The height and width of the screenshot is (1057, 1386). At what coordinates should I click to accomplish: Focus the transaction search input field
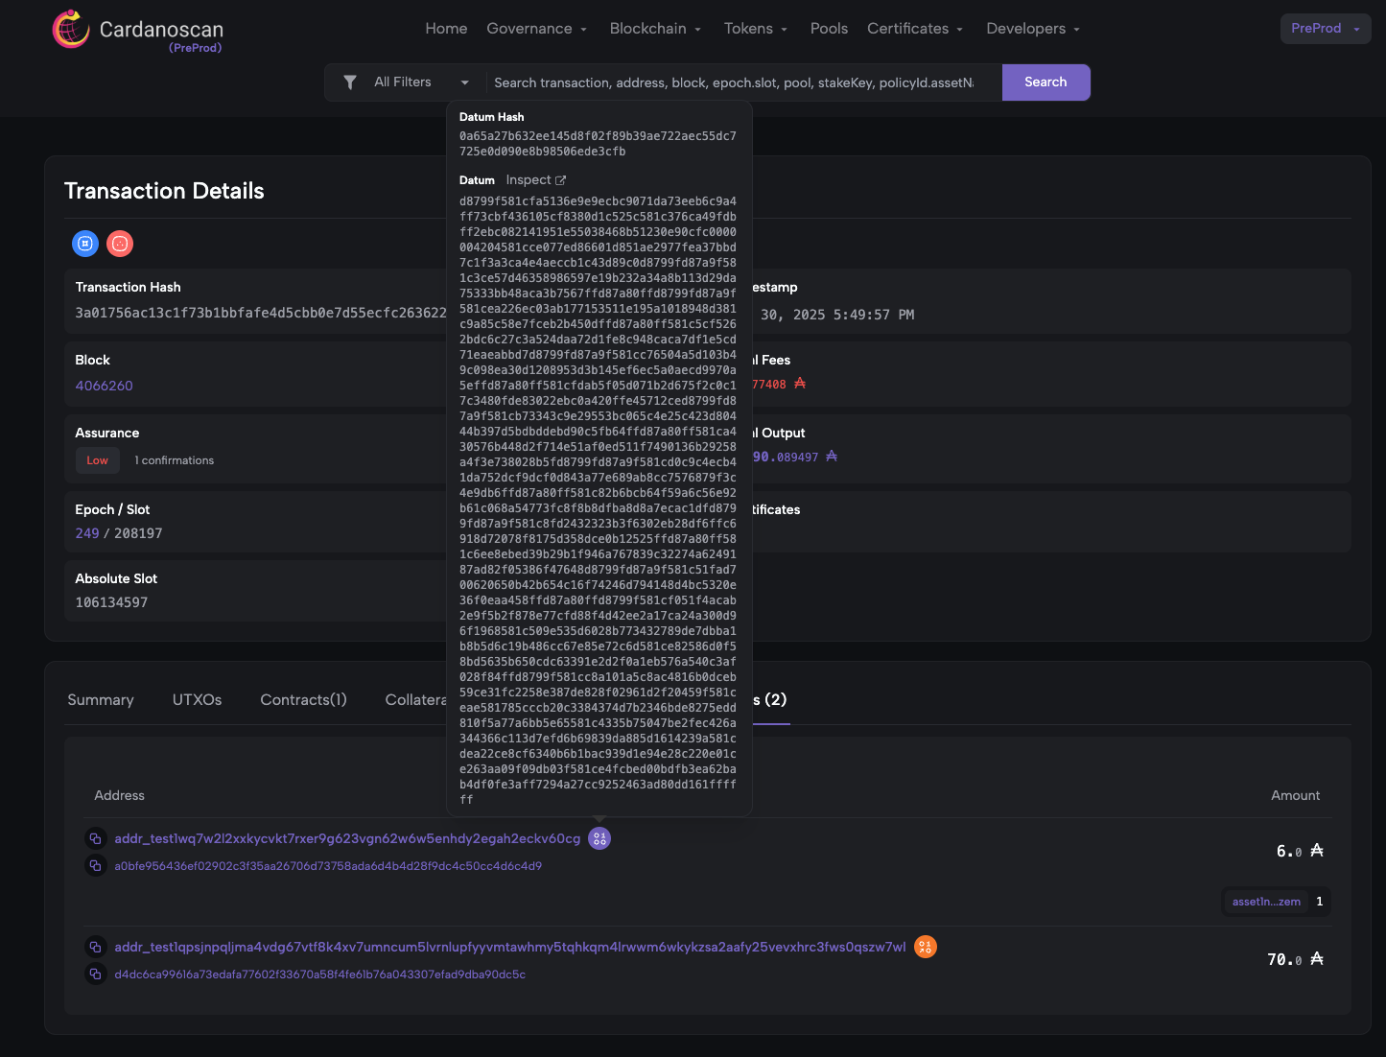(734, 82)
